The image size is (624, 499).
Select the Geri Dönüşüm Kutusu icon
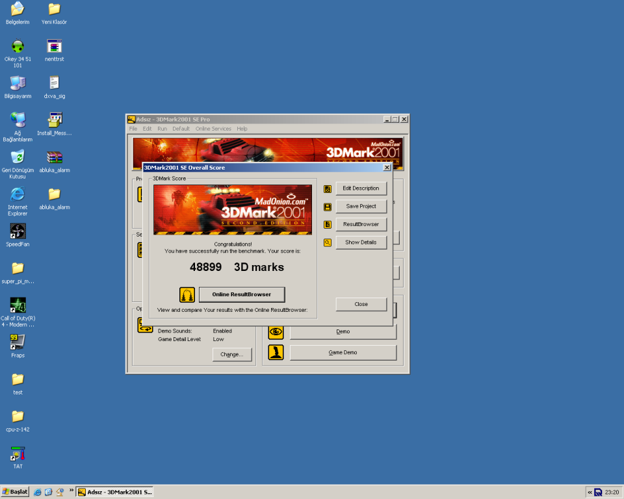click(18, 157)
